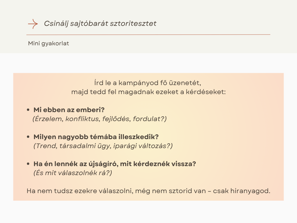Click the horizontal divider line under the title

click(148, 35)
